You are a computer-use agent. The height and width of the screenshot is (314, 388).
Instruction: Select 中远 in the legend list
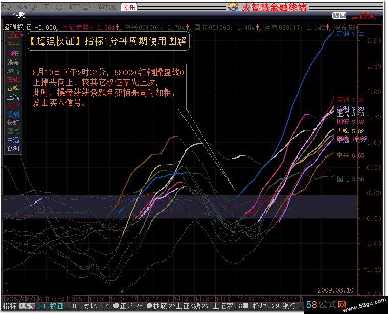[13, 140]
